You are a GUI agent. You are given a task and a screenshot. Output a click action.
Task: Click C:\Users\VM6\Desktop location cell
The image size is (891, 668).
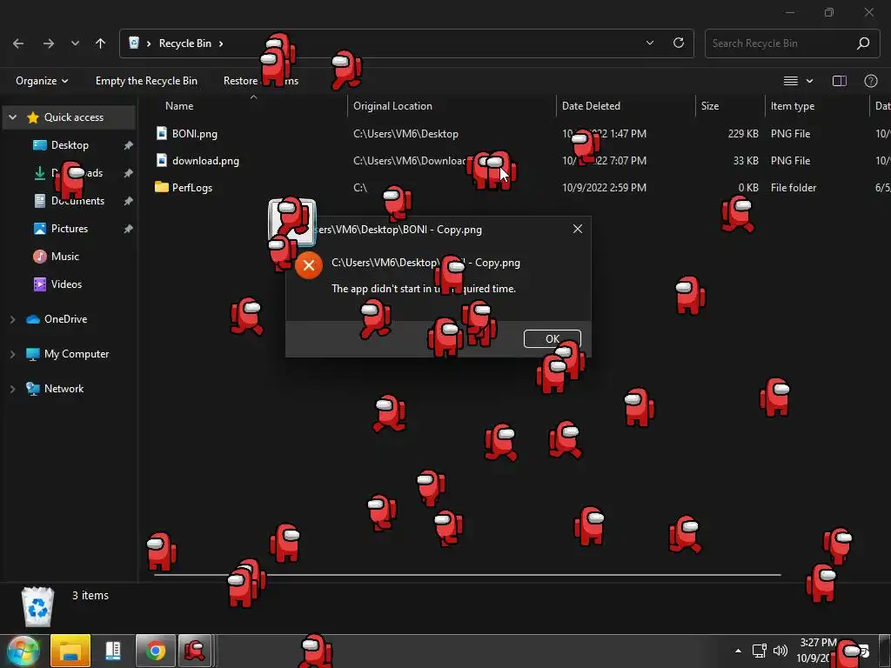[x=405, y=134]
